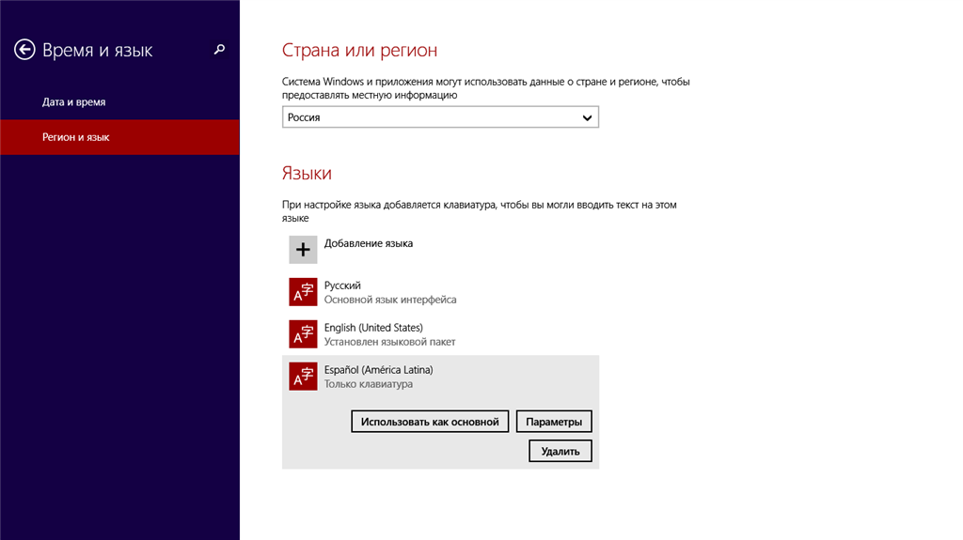The width and height of the screenshot is (963, 540).
Task: Click the Удалить button
Action: (560, 451)
